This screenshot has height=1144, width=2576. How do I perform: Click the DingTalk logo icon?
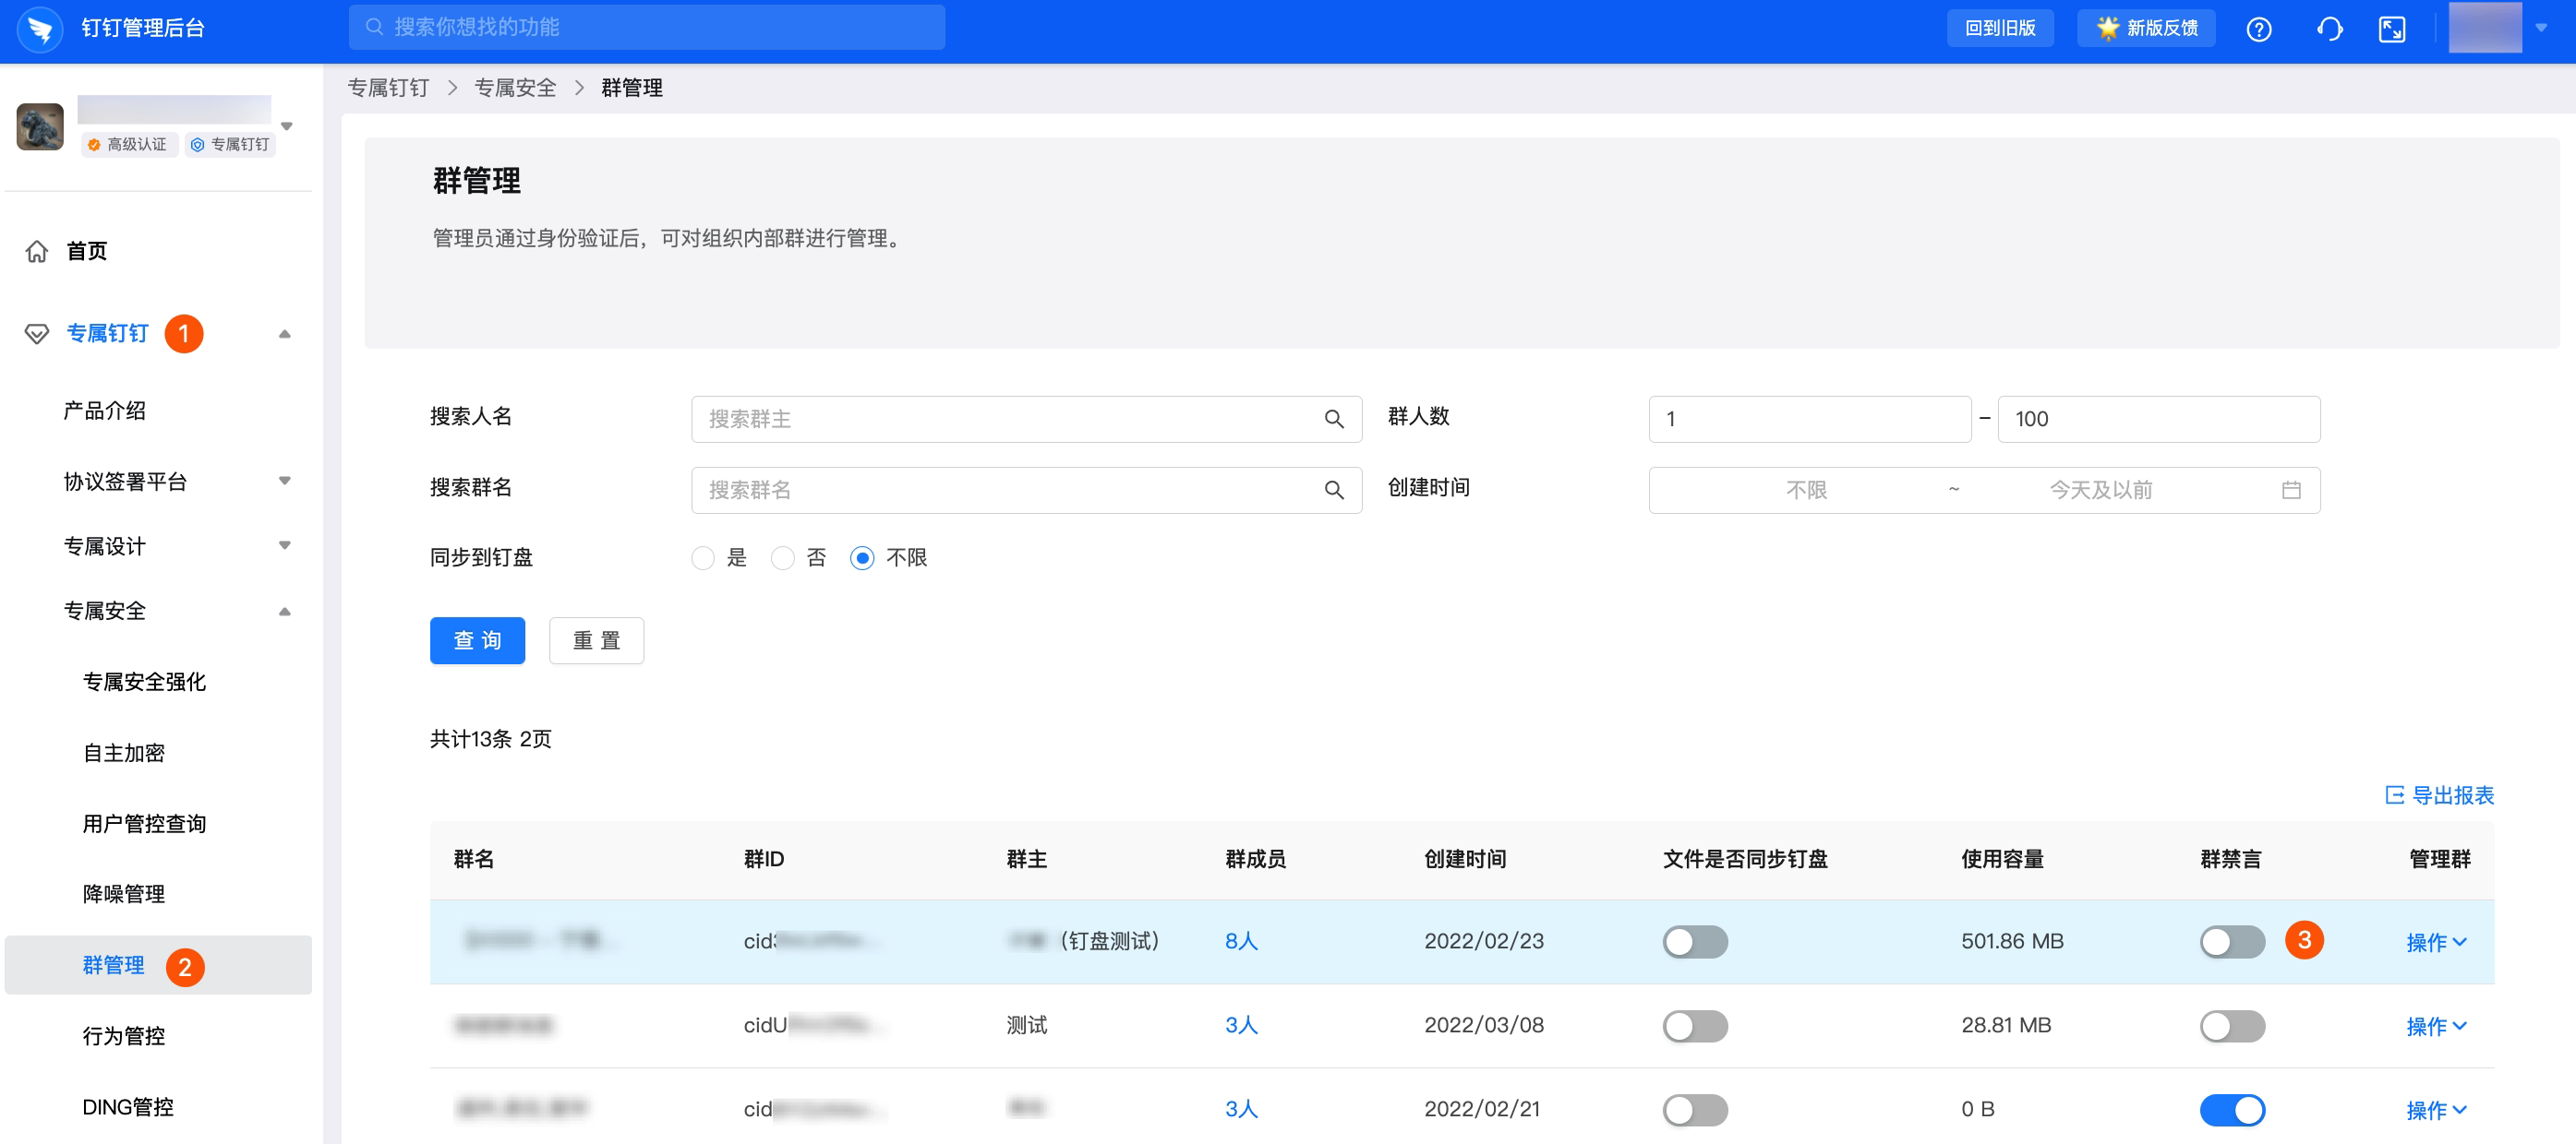[40, 29]
